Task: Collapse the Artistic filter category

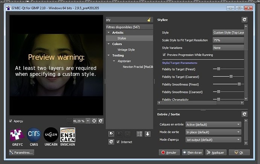Action: point(109,33)
